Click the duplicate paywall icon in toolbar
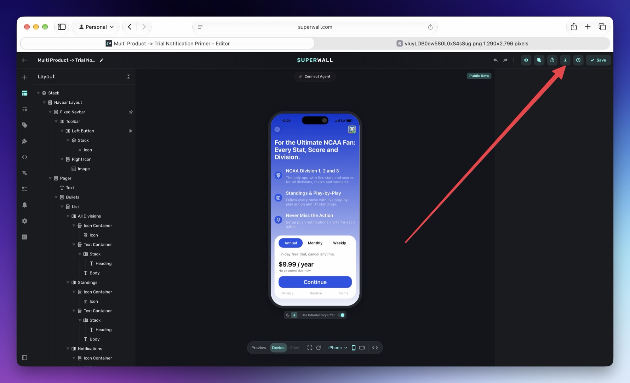 539,60
